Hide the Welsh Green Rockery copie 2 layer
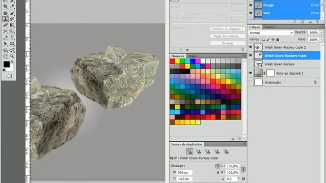 click(x=251, y=47)
